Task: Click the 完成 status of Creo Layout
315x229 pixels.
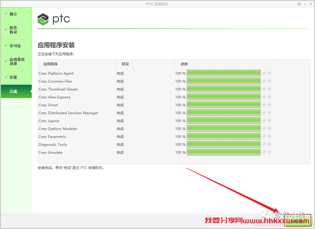Action: coord(120,121)
